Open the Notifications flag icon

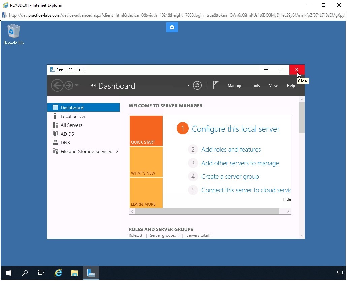coord(216,85)
